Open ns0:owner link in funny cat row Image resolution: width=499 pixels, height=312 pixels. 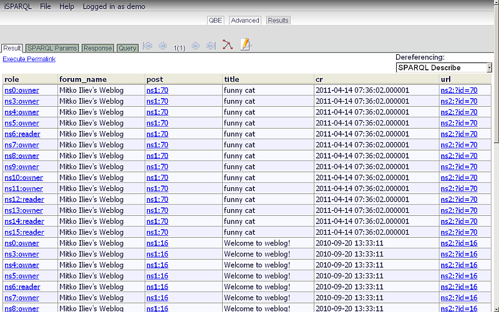tap(22, 90)
